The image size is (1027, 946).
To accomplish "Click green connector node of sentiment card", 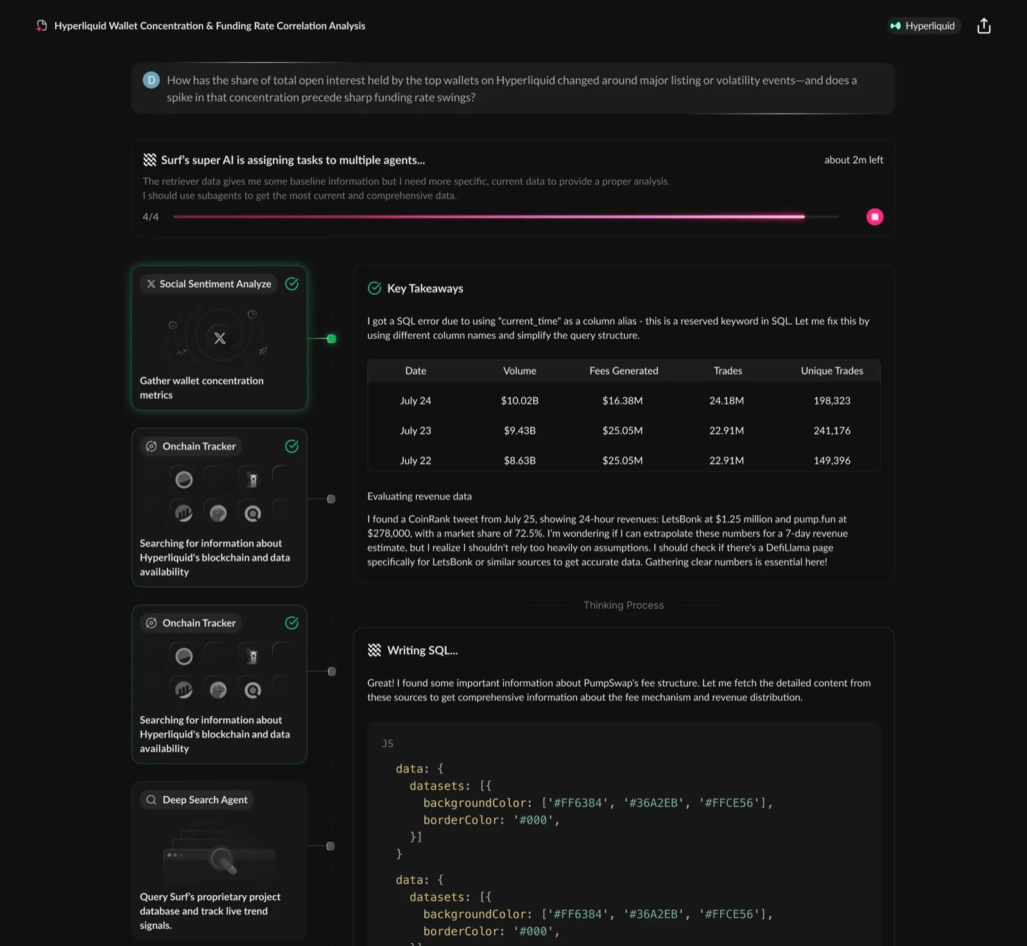I will pos(331,338).
